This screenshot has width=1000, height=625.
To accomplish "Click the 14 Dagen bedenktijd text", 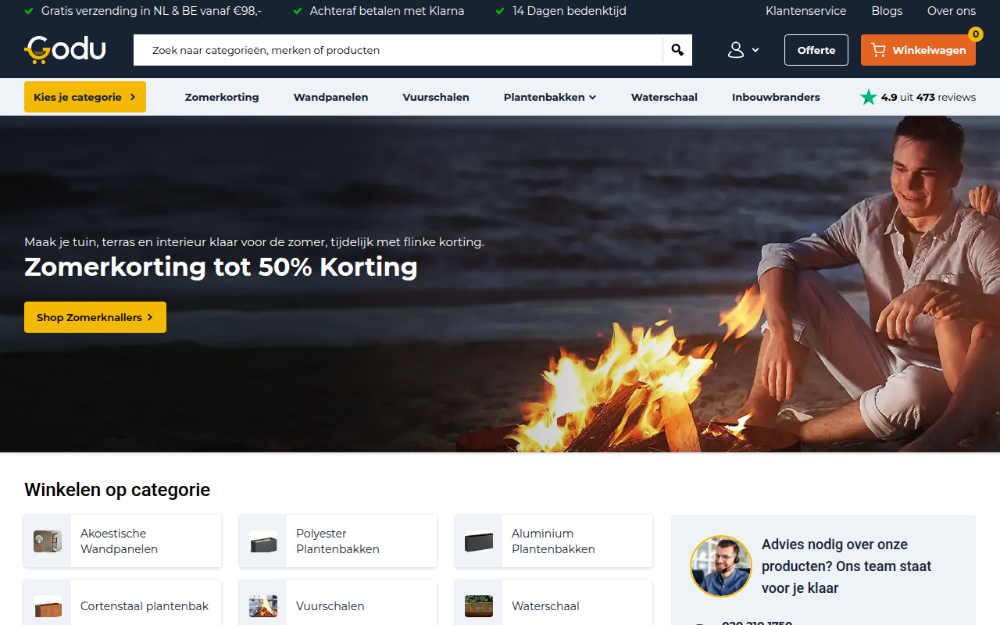I will click(x=570, y=11).
